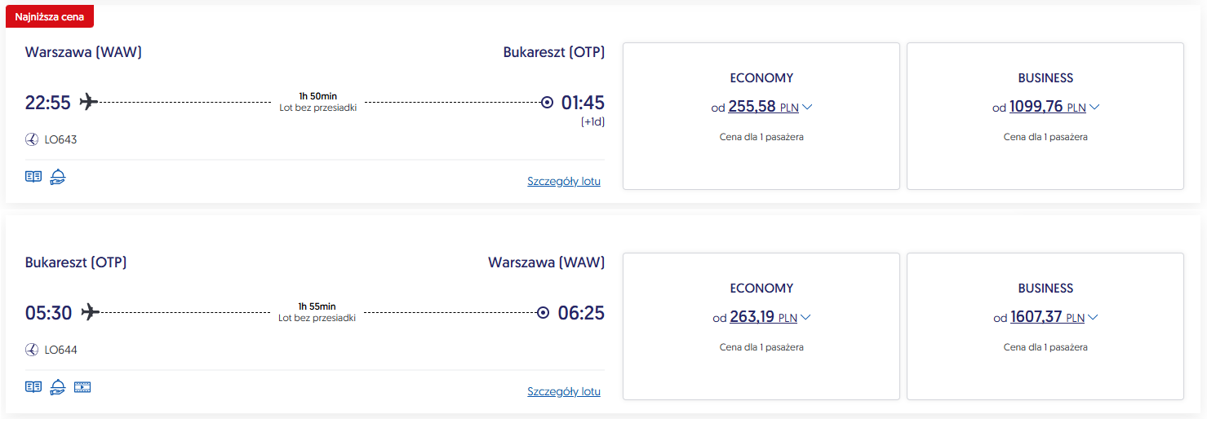1207x423 pixels.
Task: Click the LOT airline logo beside LO643
Action: click(32, 139)
